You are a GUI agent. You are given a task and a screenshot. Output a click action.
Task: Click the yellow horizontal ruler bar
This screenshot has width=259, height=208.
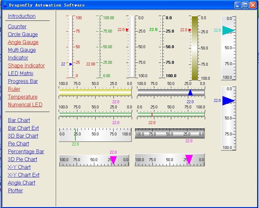95,92
